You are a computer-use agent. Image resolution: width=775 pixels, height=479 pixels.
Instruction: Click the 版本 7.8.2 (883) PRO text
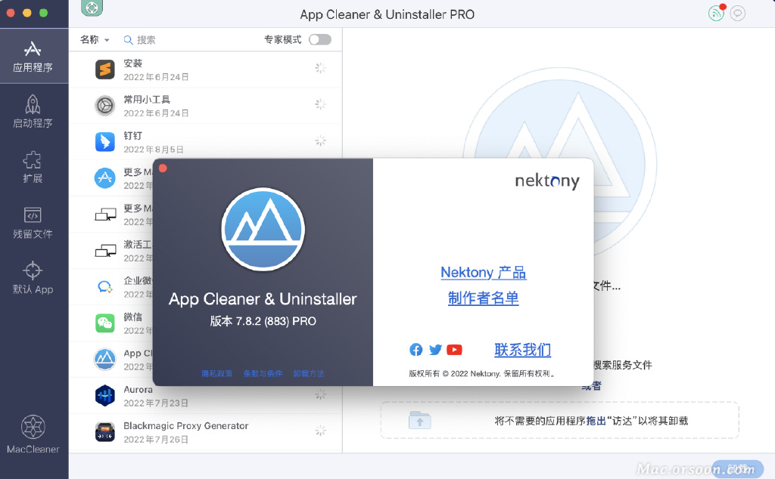(263, 321)
